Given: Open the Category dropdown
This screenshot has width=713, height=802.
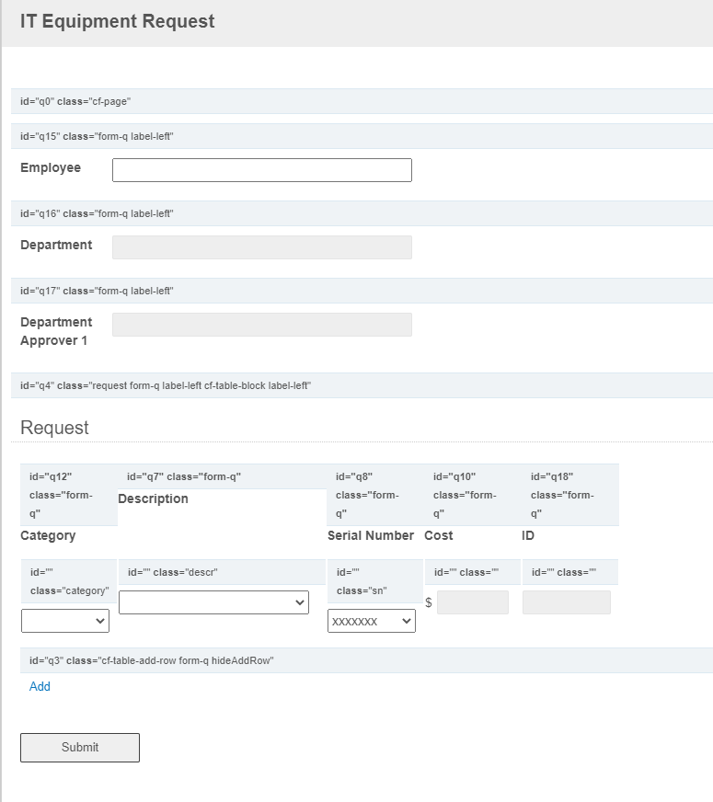Looking at the screenshot, I should [65, 621].
